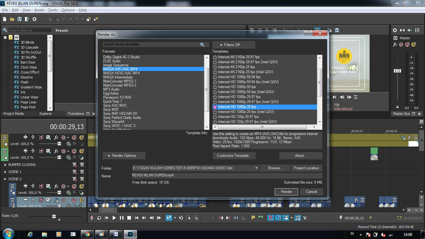
Task: Open the Options menu
Action: point(68,10)
